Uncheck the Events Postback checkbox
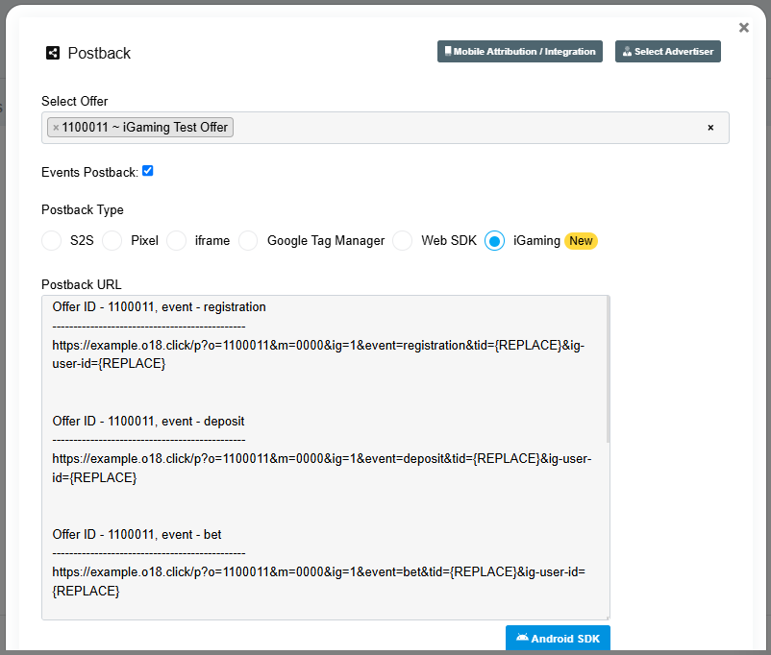The height and width of the screenshot is (655, 771). coord(148,171)
